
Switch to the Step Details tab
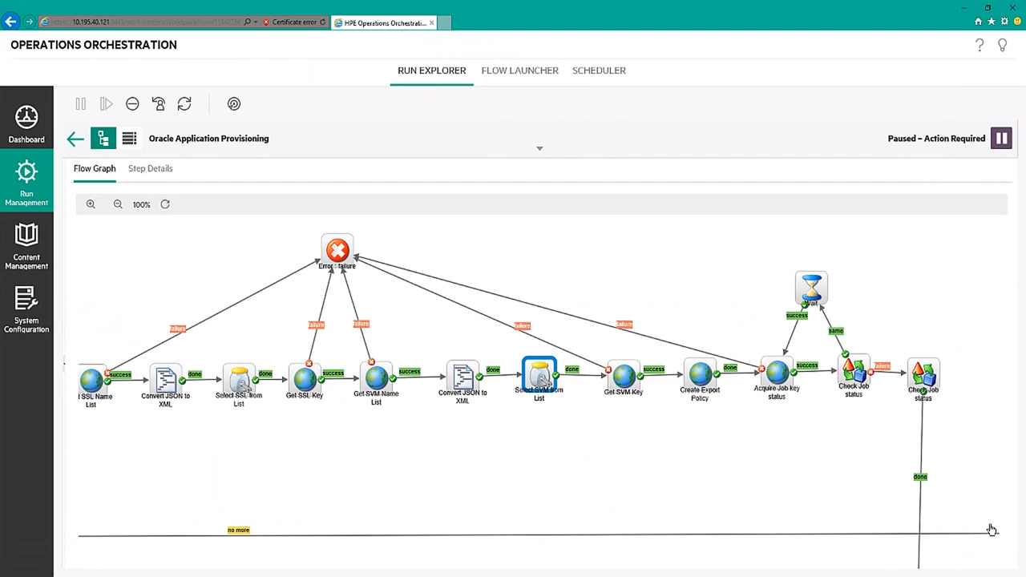[150, 168]
